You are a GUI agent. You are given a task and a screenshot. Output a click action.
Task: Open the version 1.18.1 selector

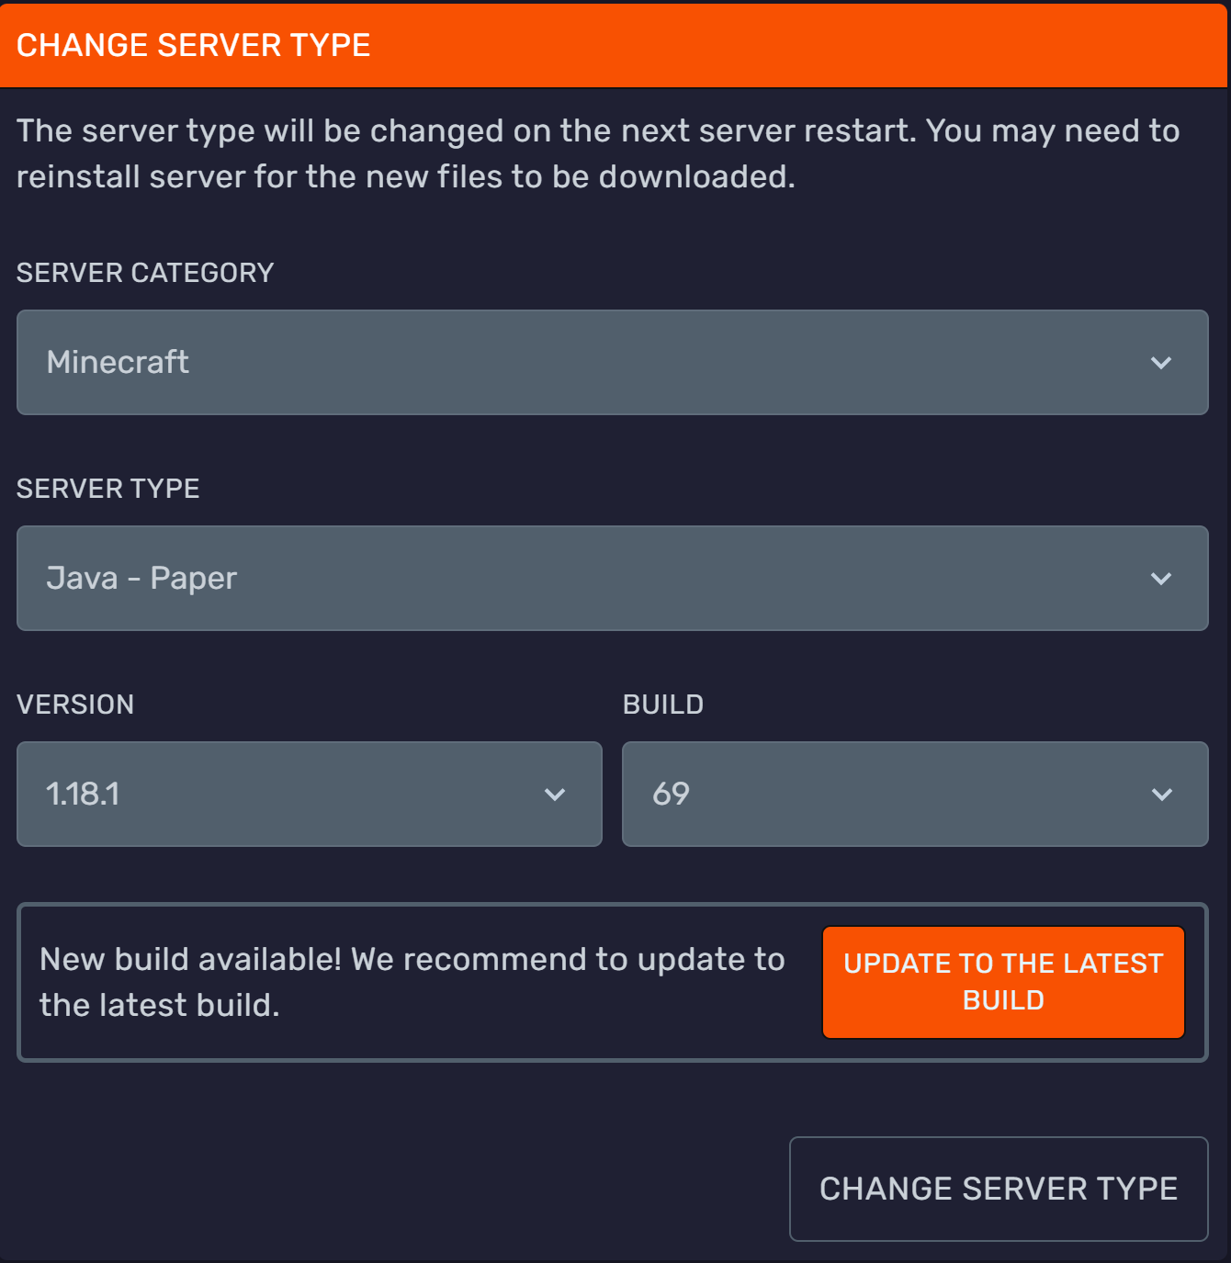pyautogui.click(x=309, y=794)
